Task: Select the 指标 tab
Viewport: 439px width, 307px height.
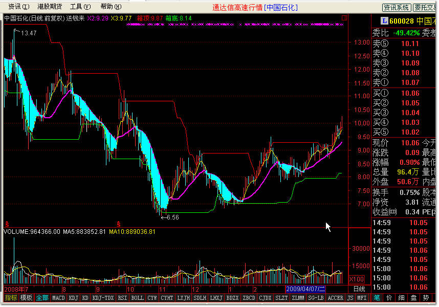Action: pyautogui.click(x=11, y=298)
